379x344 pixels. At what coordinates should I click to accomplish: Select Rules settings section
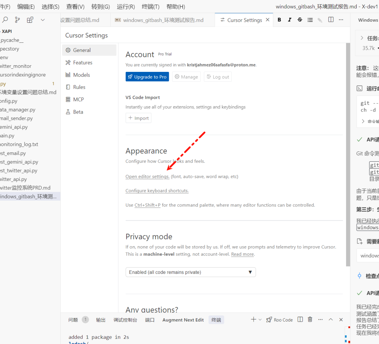(89, 87)
